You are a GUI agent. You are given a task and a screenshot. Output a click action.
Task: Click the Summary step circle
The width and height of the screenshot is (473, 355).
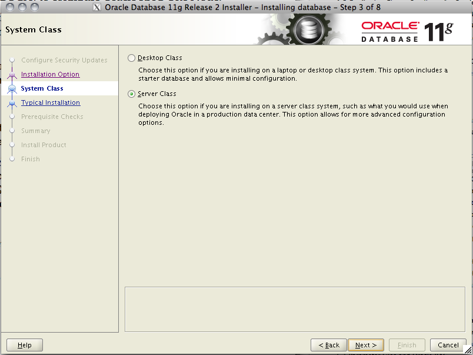pyautogui.click(x=12, y=131)
